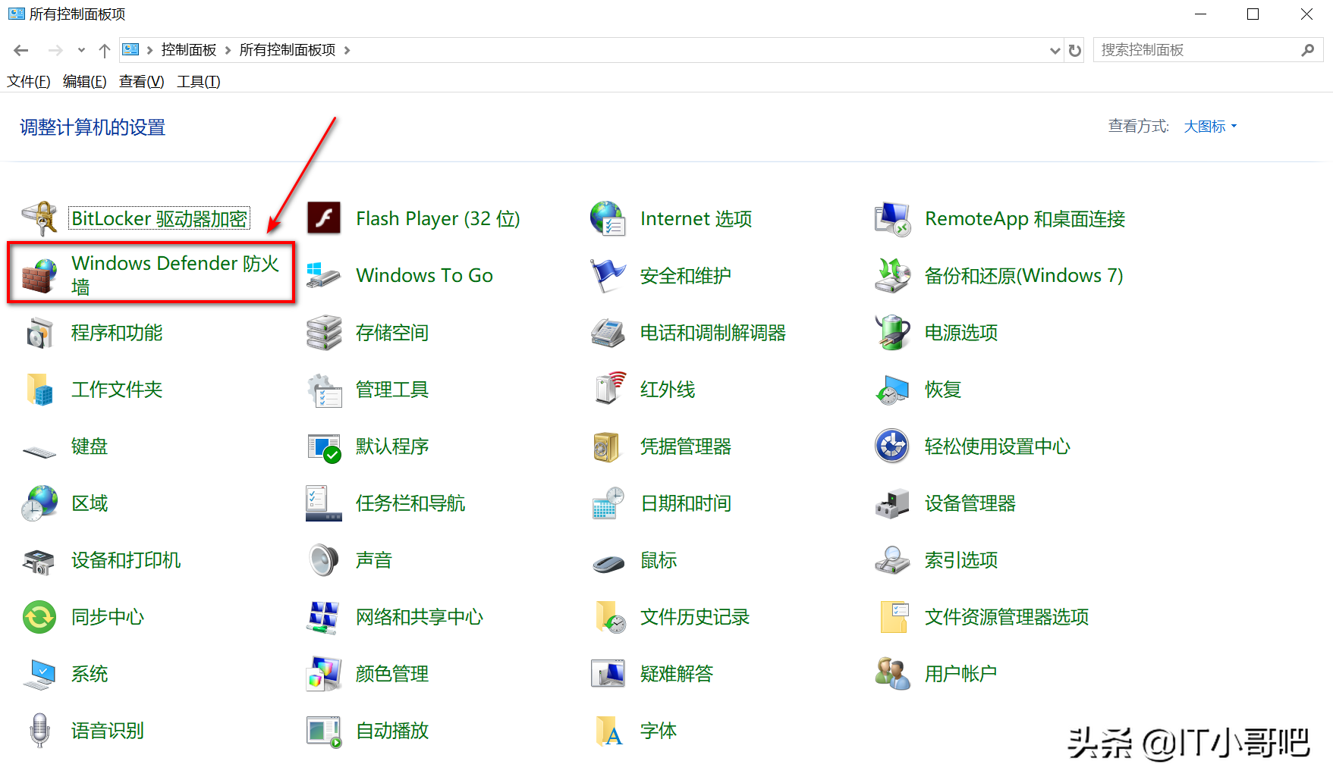1333x783 pixels.
Task: Open Flash Player (32 位) settings
Action: (x=438, y=218)
